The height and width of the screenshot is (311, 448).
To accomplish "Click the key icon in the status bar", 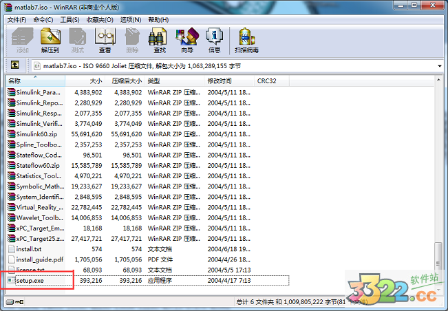I will (x=19, y=302).
